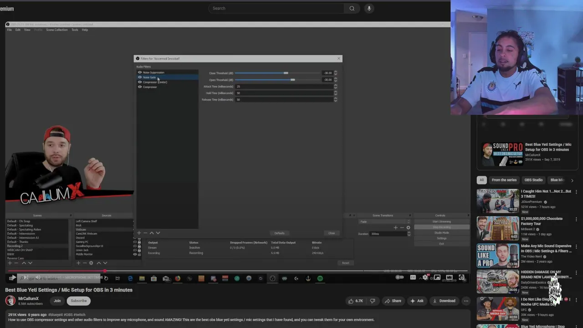Adjust Close Threshold spinner arrows

coord(336,73)
